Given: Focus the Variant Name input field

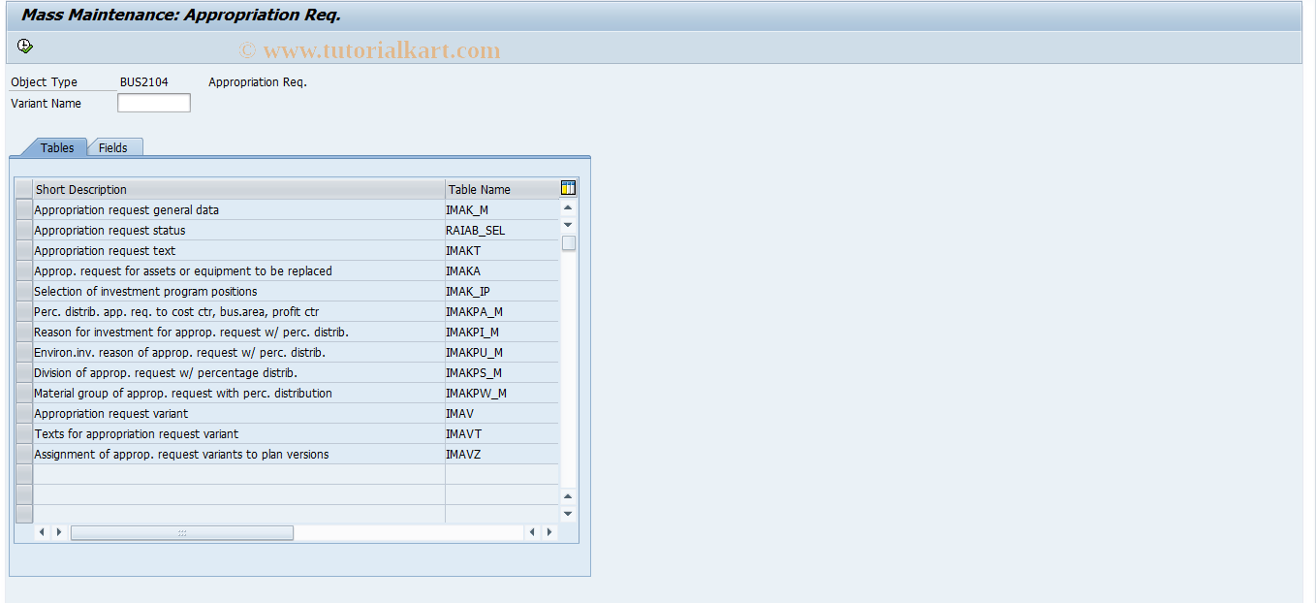Looking at the screenshot, I should pos(154,103).
